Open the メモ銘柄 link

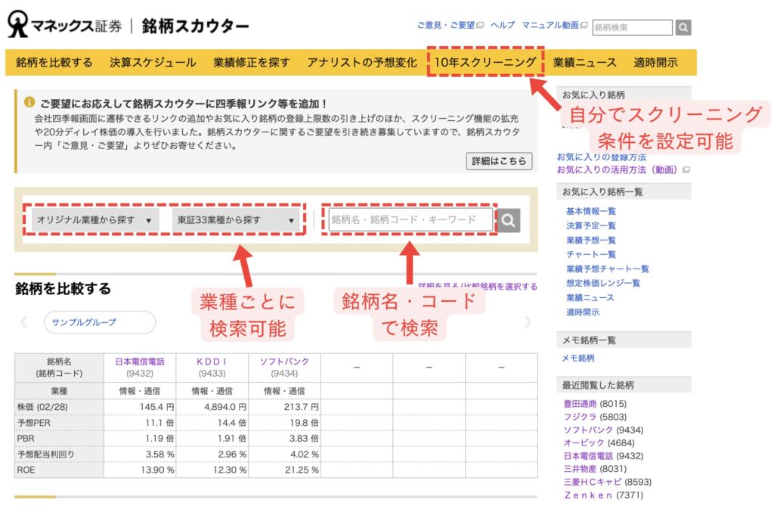click(578, 359)
